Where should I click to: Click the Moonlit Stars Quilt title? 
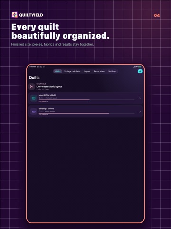click(x=47, y=95)
